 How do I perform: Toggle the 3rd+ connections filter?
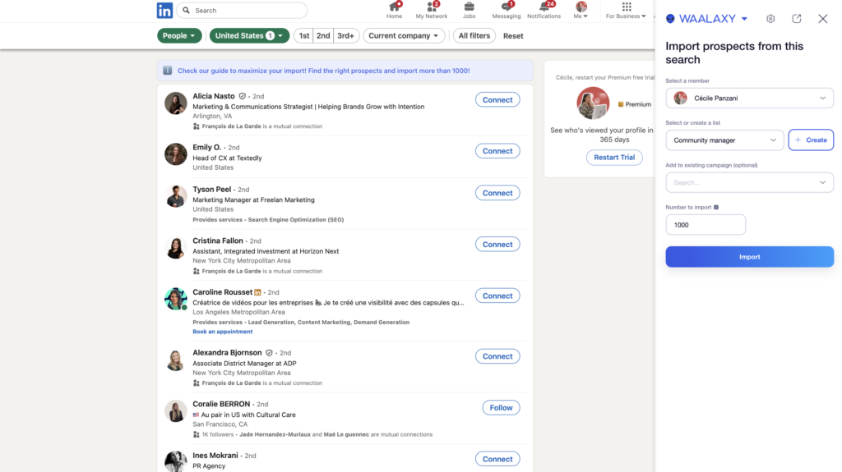(346, 35)
